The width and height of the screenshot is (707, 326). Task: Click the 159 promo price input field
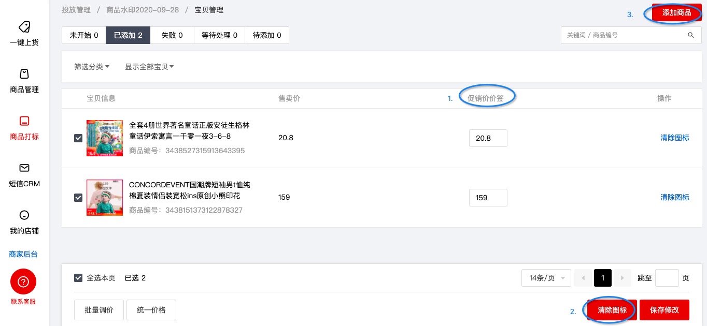click(488, 198)
